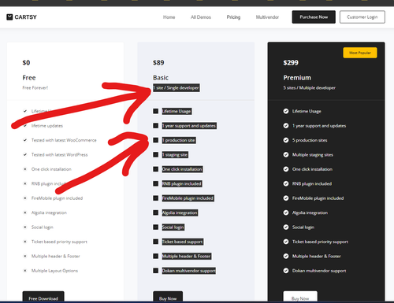Click Premium check icon beside Lifetime Usage

click(x=286, y=111)
